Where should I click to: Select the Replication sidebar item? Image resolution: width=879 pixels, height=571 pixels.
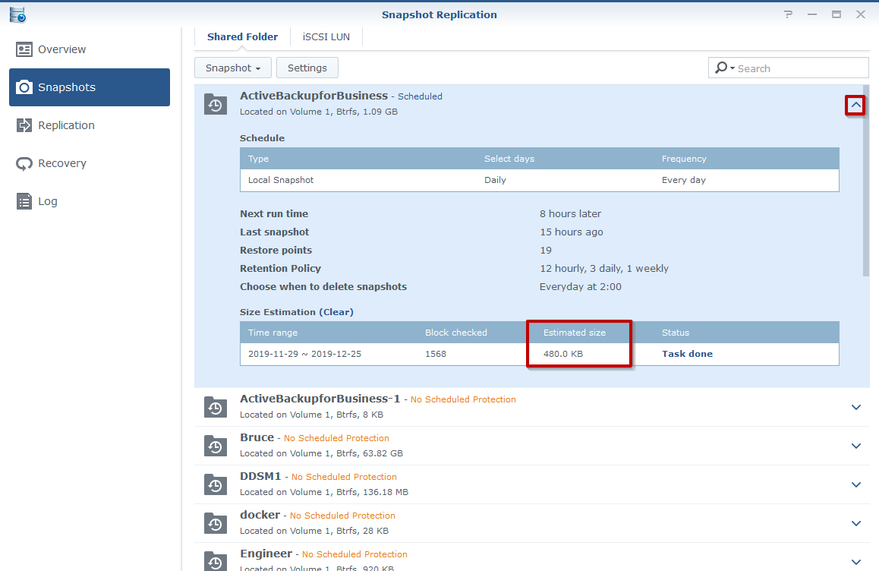[66, 125]
